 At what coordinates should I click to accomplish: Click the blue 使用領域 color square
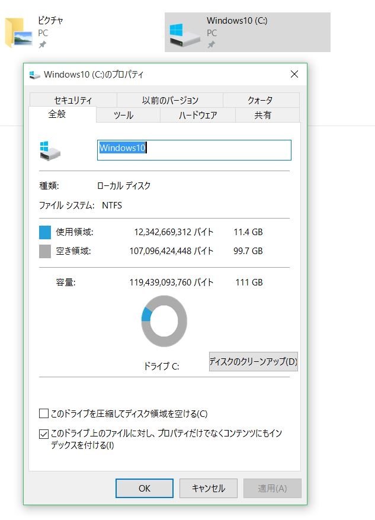point(45,233)
